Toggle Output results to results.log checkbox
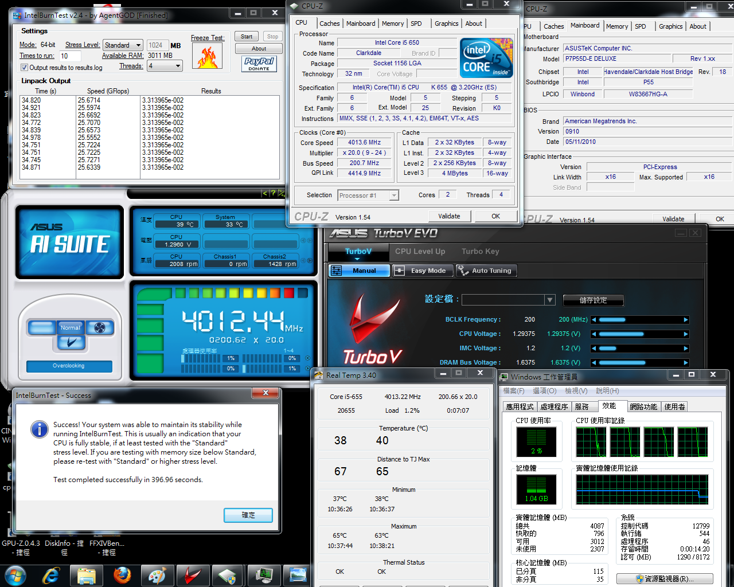 click(x=24, y=68)
